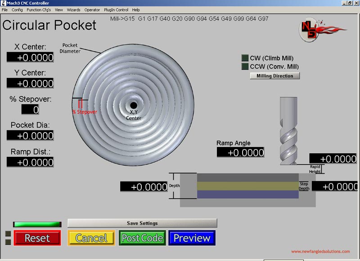Viewport: 360px width, 261px height.
Task: Click the yellow Cancel button
Action: [91, 238]
